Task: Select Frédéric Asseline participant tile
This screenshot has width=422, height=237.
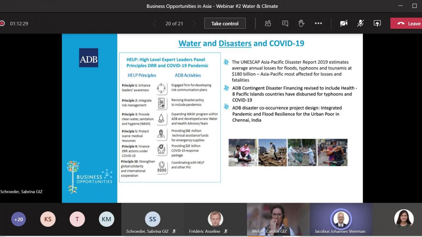Action: pos(215,219)
